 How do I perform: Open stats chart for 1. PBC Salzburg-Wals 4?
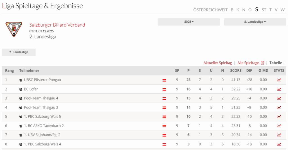279,144
